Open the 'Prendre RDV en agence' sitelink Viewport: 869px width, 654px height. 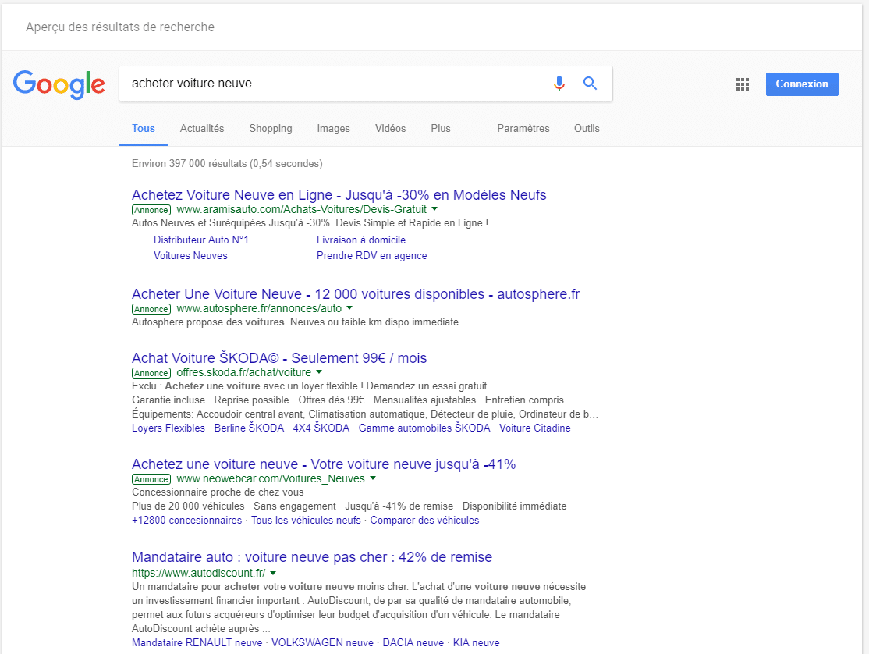click(x=372, y=255)
